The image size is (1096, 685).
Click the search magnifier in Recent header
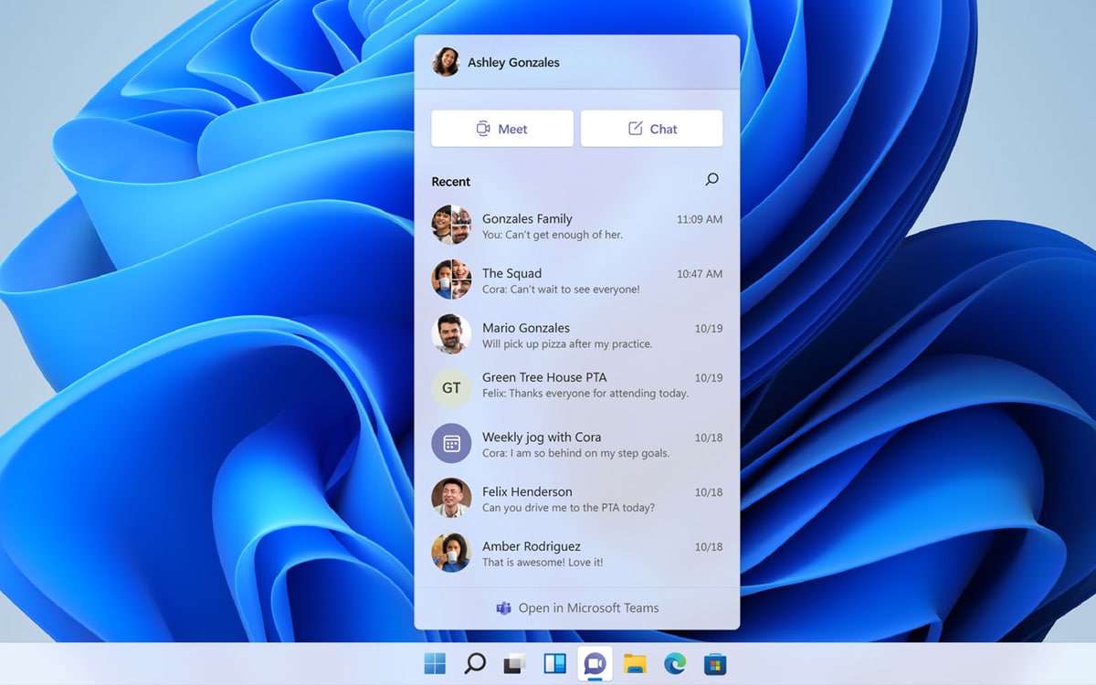(x=711, y=180)
